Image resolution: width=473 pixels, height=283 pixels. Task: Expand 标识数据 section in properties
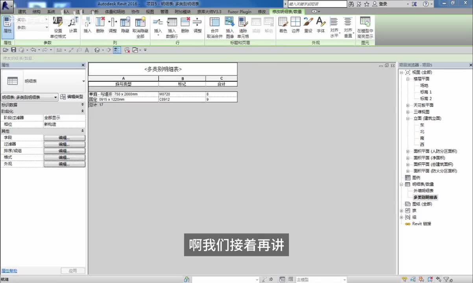[x=83, y=105]
